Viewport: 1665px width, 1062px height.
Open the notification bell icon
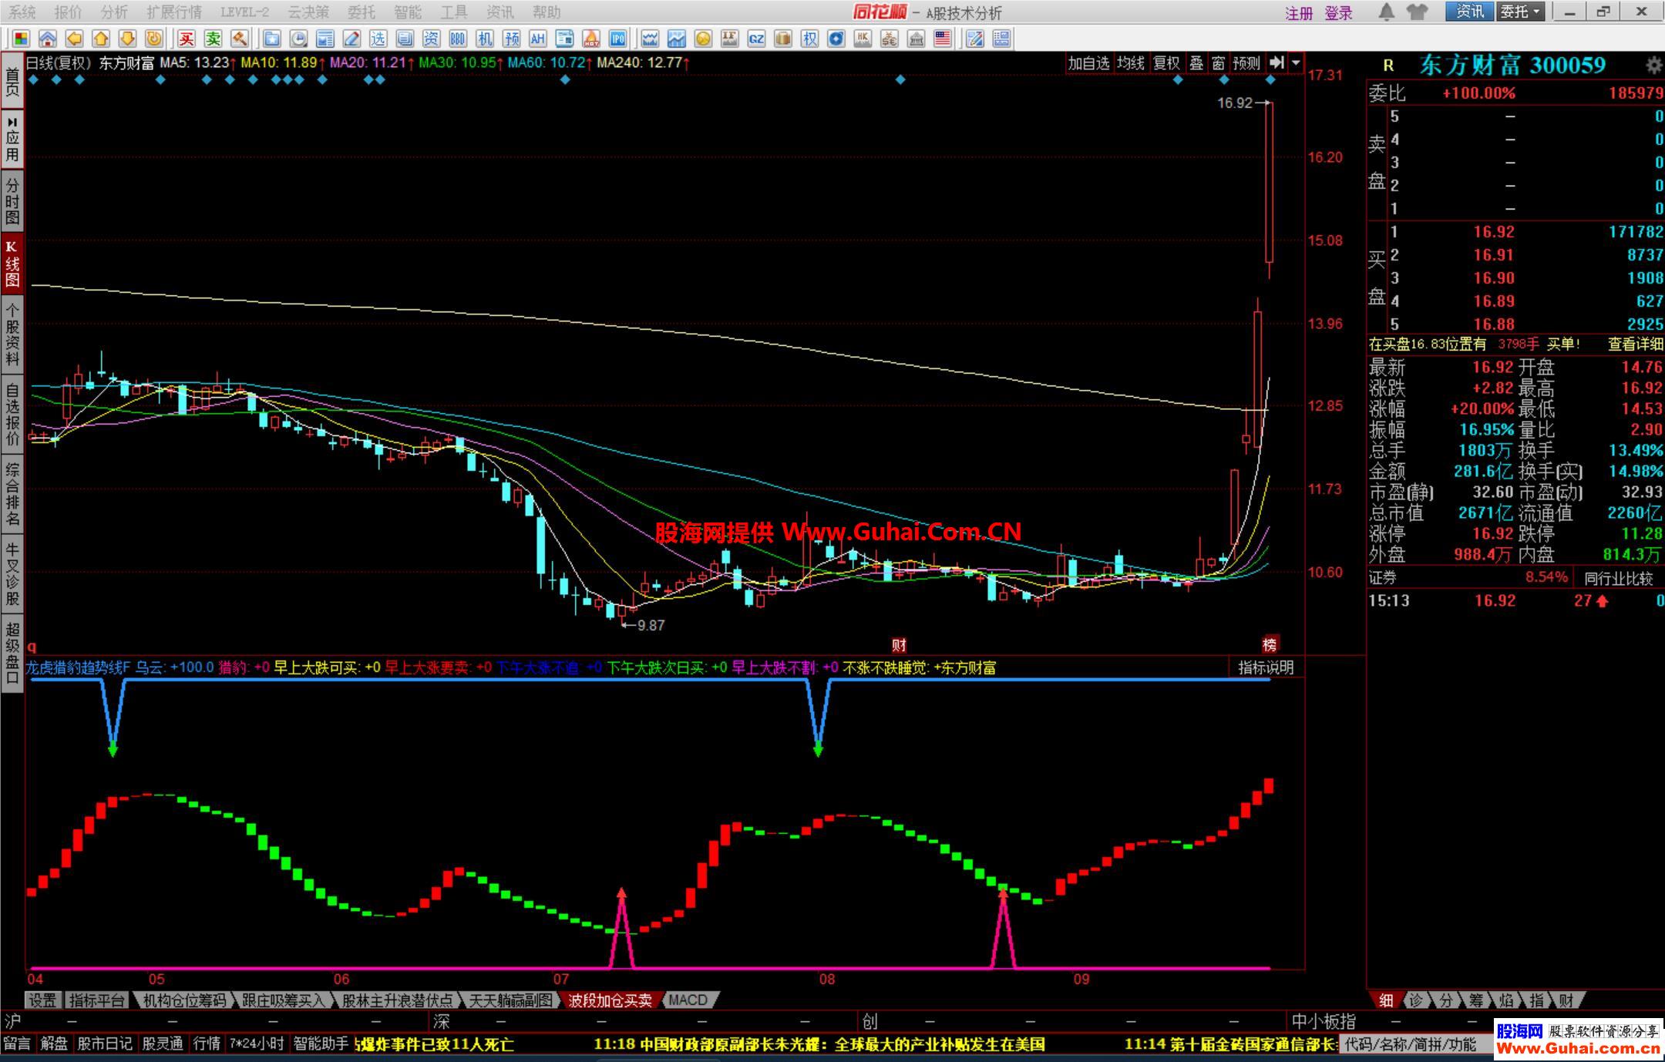1386,12
